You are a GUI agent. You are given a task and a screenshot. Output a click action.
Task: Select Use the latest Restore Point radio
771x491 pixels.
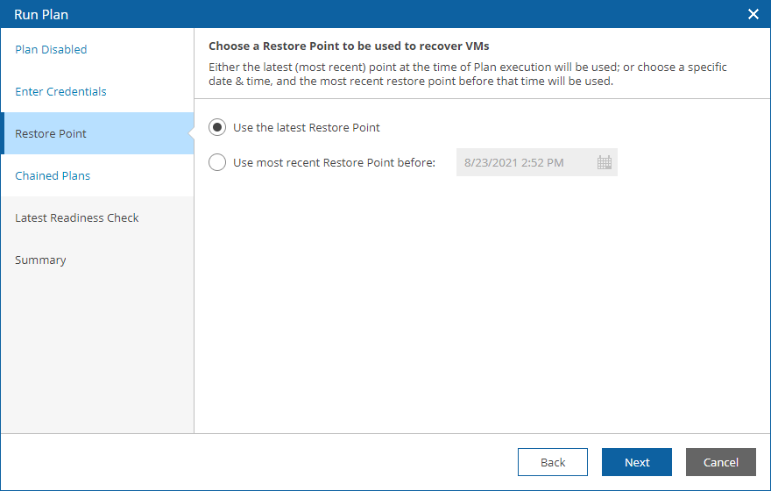pos(217,127)
